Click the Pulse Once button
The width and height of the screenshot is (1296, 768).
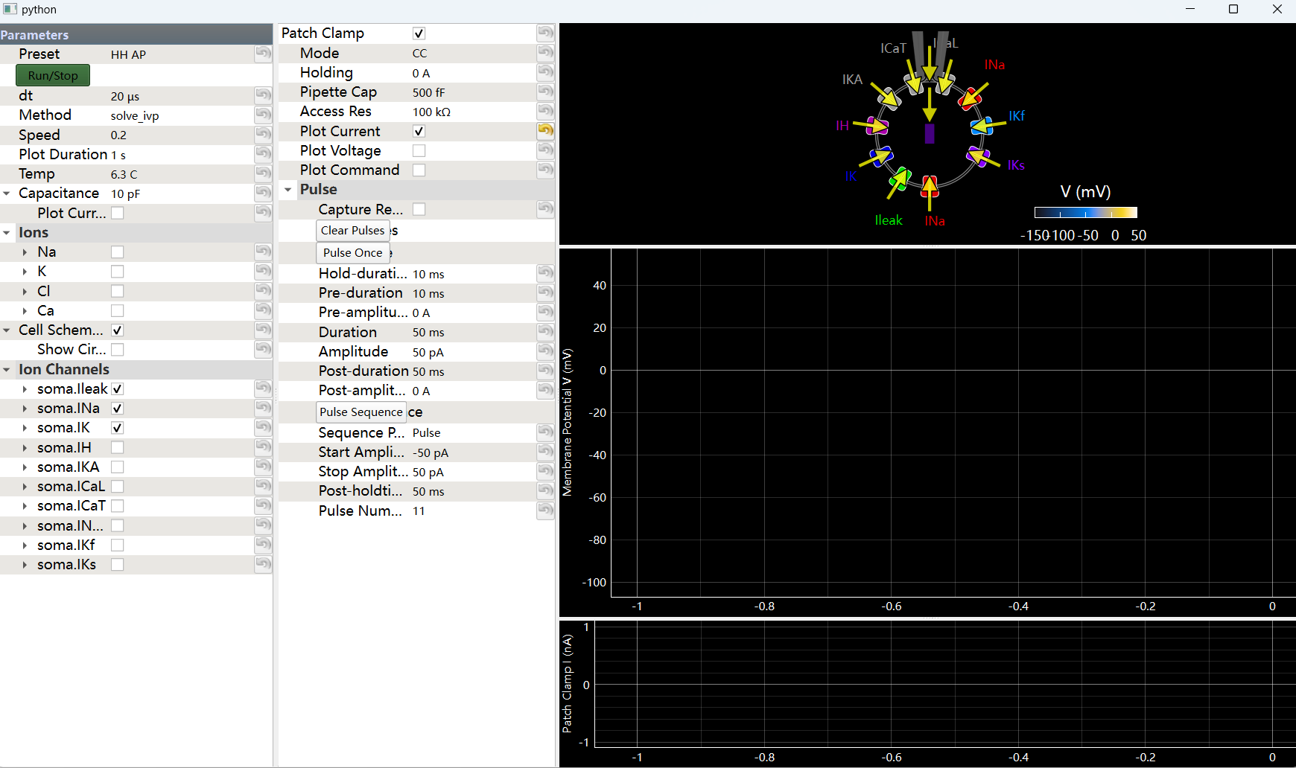click(x=353, y=252)
